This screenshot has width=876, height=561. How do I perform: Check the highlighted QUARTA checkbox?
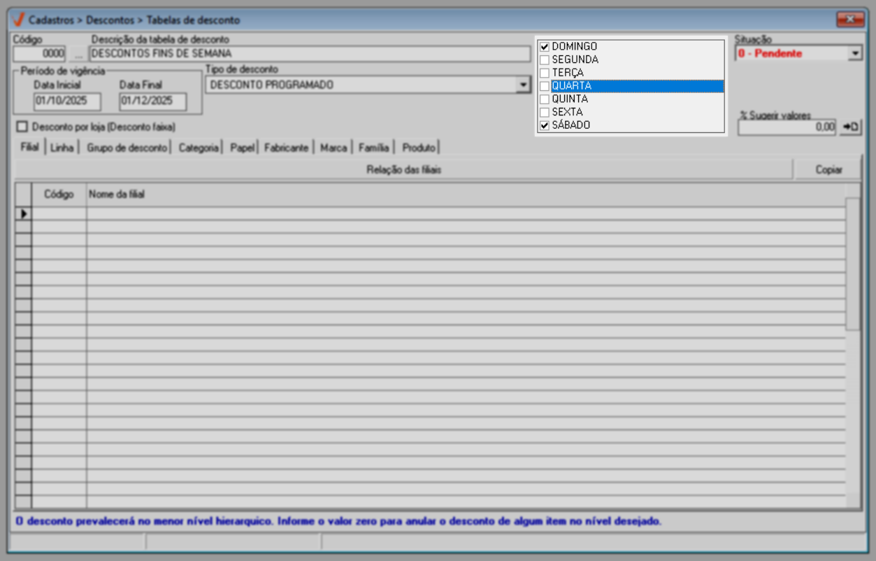tap(545, 86)
